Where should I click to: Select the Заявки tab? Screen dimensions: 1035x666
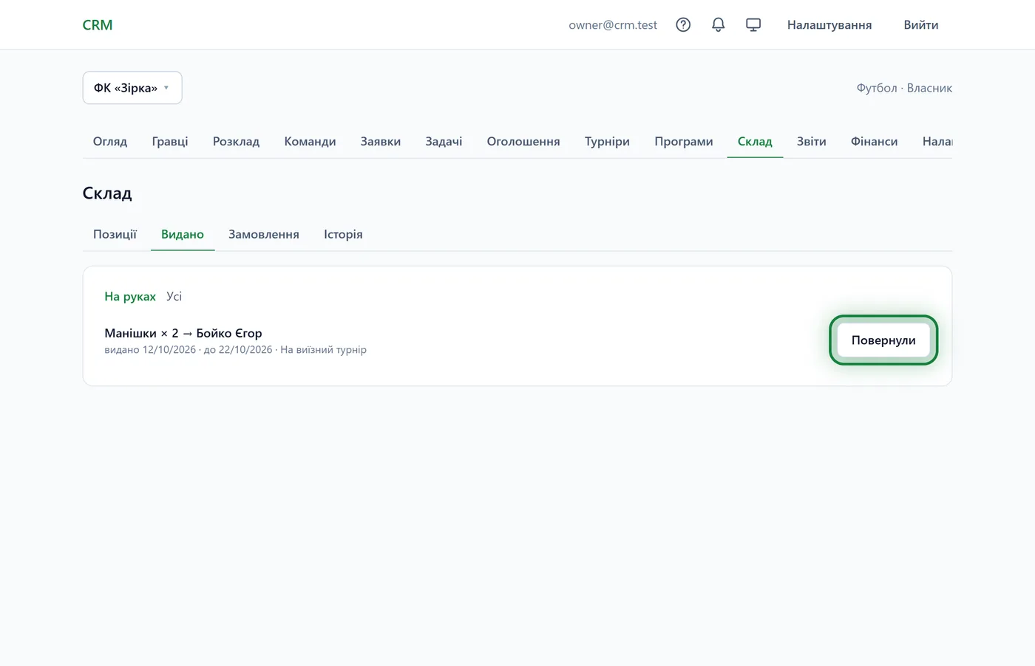(x=381, y=141)
